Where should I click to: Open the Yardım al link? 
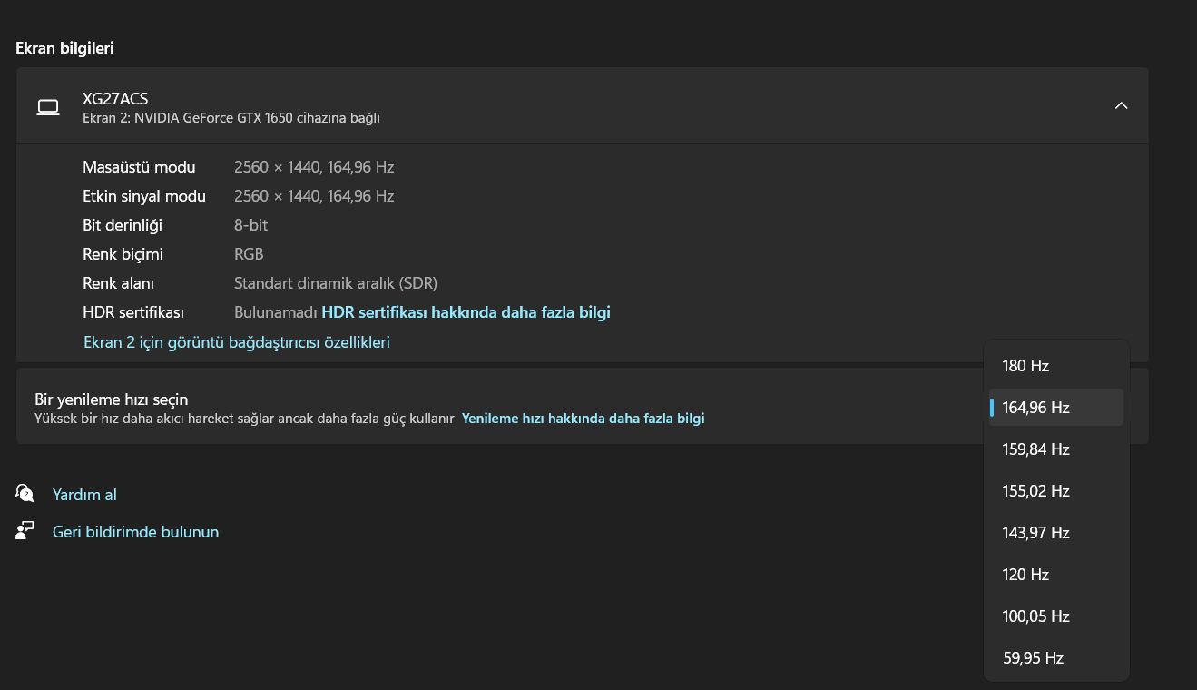(x=84, y=495)
